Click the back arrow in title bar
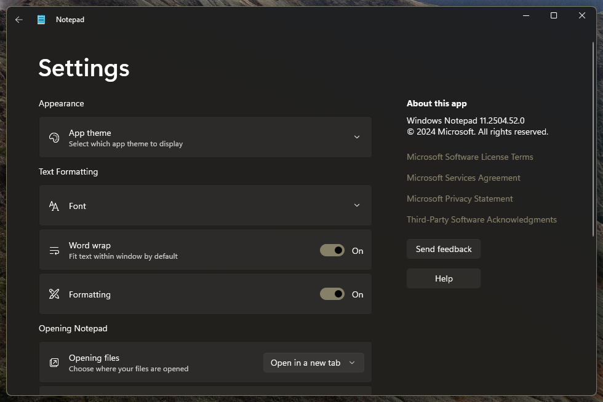This screenshot has height=402, width=603. [19, 20]
